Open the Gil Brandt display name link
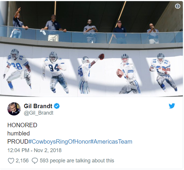 point(38,106)
